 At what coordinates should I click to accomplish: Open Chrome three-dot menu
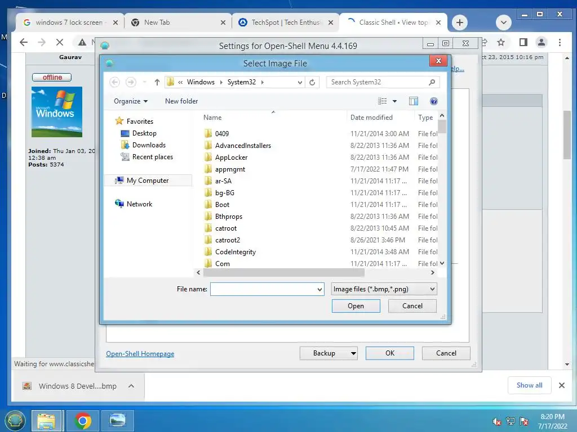pos(560,42)
